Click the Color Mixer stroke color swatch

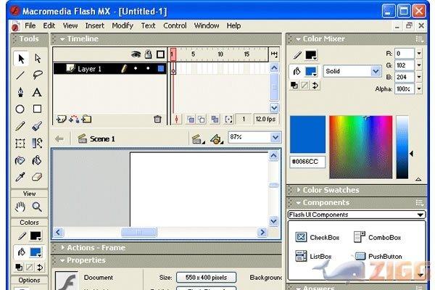311,55
